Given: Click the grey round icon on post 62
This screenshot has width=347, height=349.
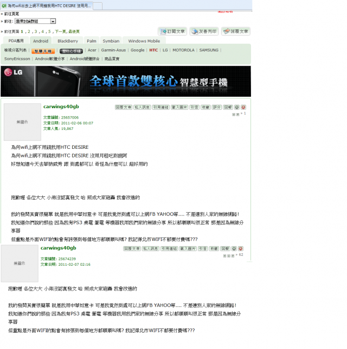Looking at the screenshot, I should pyautogui.click(x=234, y=248).
